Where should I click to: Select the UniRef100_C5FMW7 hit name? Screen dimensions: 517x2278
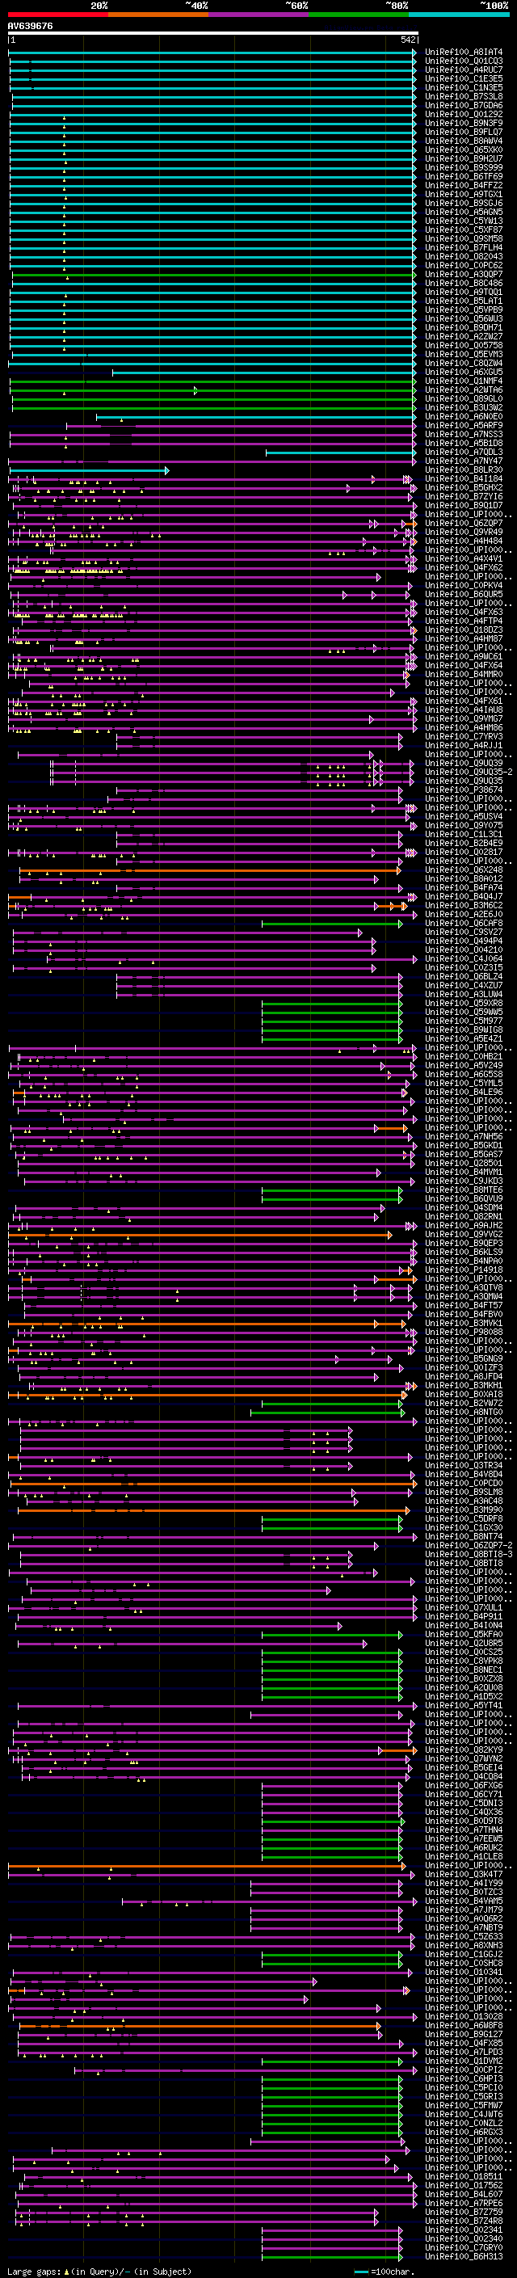pyautogui.click(x=463, y=2106)
